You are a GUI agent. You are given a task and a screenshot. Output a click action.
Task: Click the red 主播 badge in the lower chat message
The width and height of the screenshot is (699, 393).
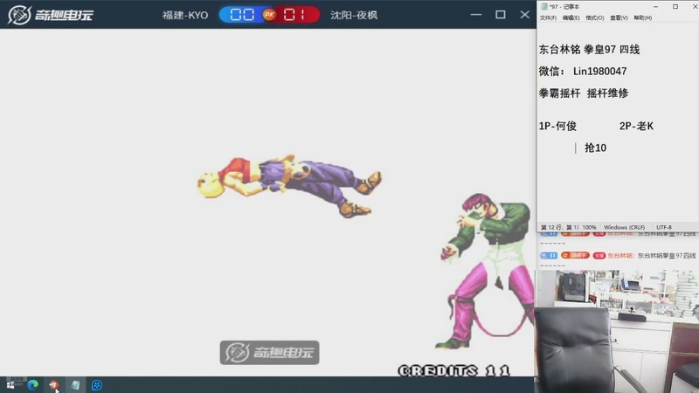click(599, 256)
